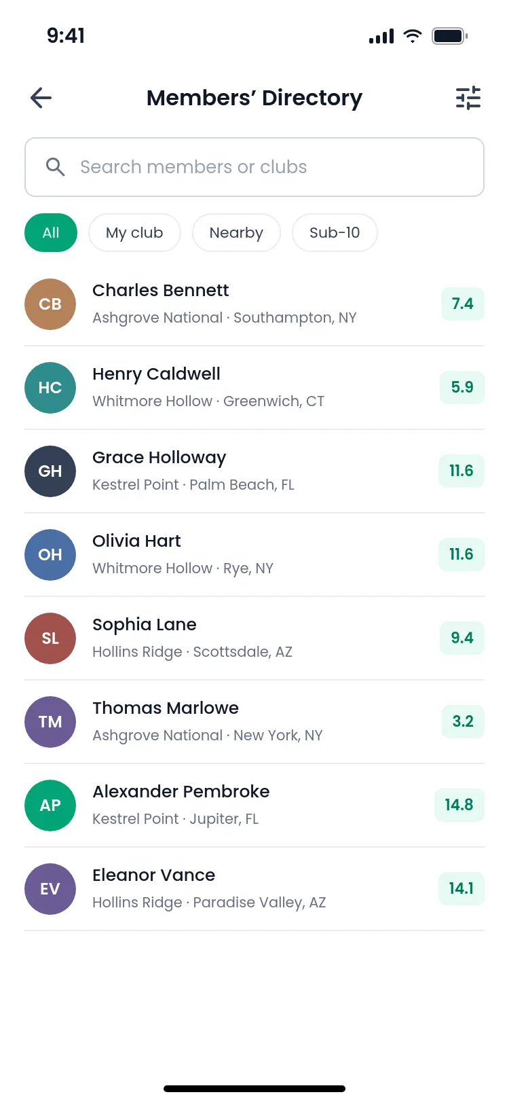Focus the Search members or clubs field
The height and width of the screenshot is (1103, 509).
(x=254, y=167)
